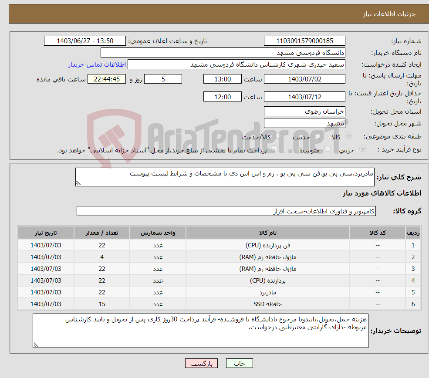Click quantity 22 in row 1
This screenshot has height=378, width=429.
coord(102,245)
